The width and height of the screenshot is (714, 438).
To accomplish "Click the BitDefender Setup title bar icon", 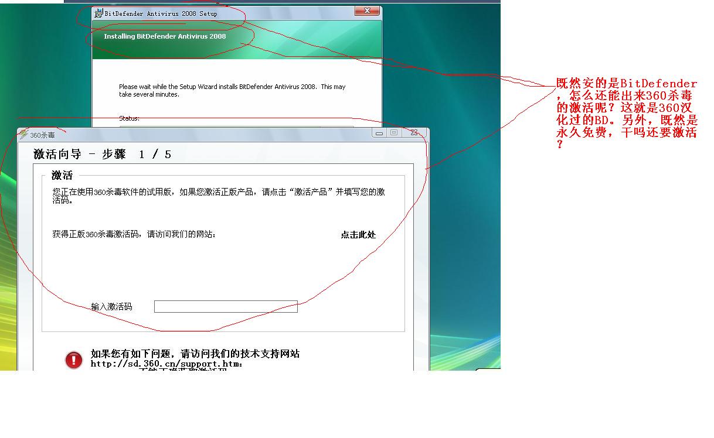I will tap(98, 13).
